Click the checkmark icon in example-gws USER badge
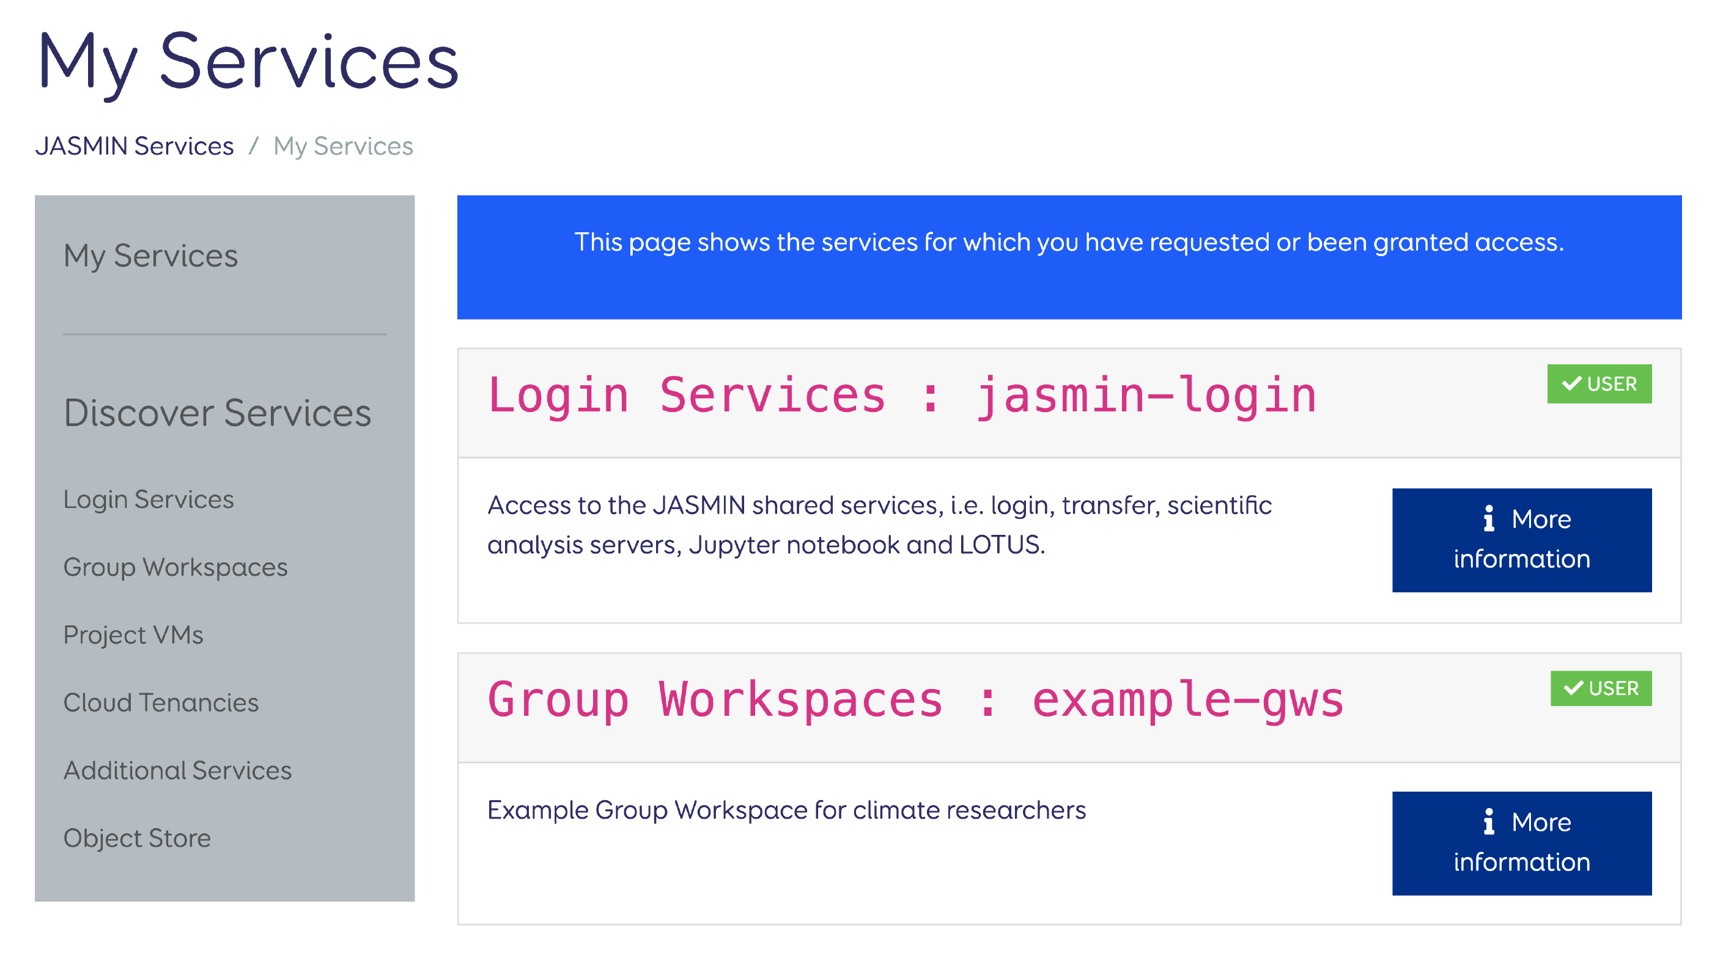 point(1574,688)
